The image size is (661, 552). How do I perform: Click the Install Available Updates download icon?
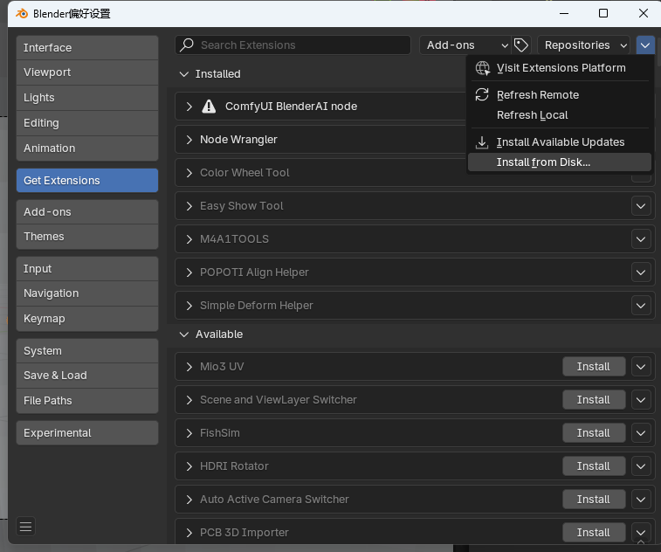point(482,142)
